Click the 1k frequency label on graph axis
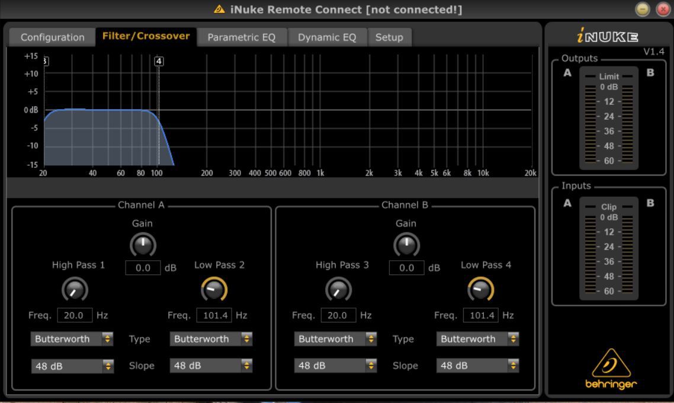Image resolution: width=674 pixels, height=403 pixels. [x=320, y=173]
